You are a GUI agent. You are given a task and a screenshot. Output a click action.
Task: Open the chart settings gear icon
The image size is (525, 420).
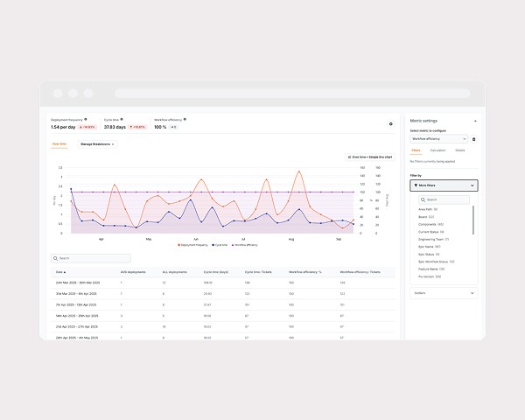click(x=391, y=124)
